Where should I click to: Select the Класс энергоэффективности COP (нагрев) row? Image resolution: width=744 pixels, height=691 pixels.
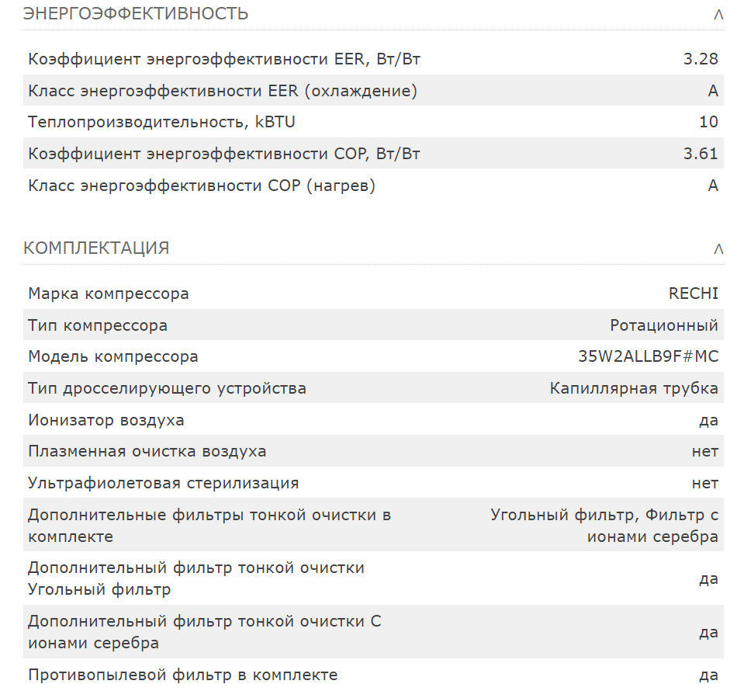(x=373, y=186)
